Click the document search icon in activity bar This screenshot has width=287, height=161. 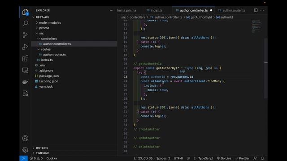(25, 93)
